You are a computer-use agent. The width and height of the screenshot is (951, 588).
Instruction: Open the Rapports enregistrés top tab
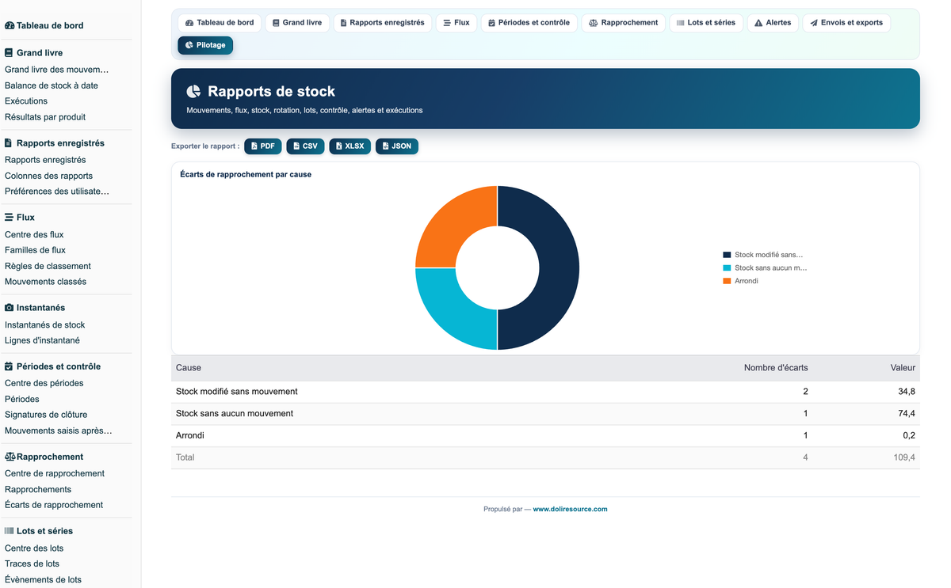tap(383, 23)
